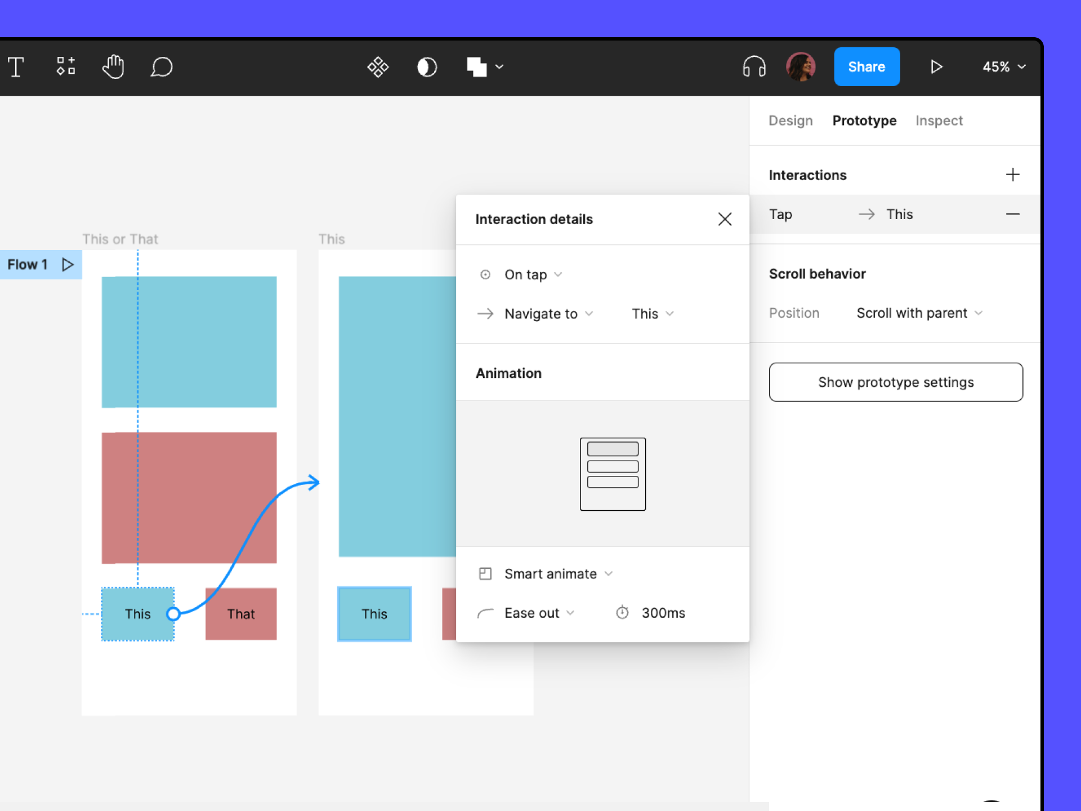The image size is (1081, 811).
Task: Switch to the Design tab
Action: point(790,120)
